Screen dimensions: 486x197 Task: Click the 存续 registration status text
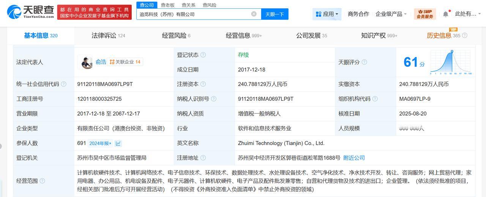(243, 55)
